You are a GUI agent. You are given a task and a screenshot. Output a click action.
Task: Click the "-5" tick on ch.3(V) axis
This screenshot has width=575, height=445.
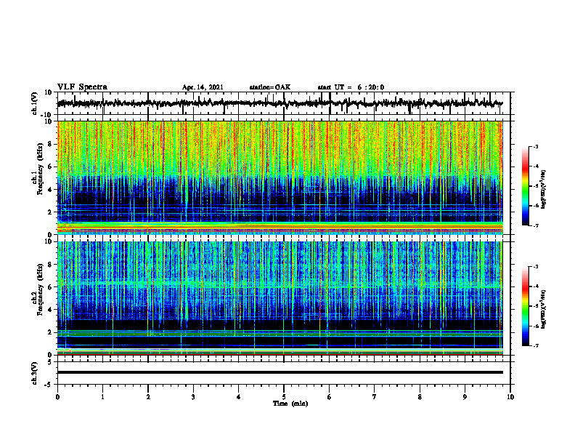49,385
